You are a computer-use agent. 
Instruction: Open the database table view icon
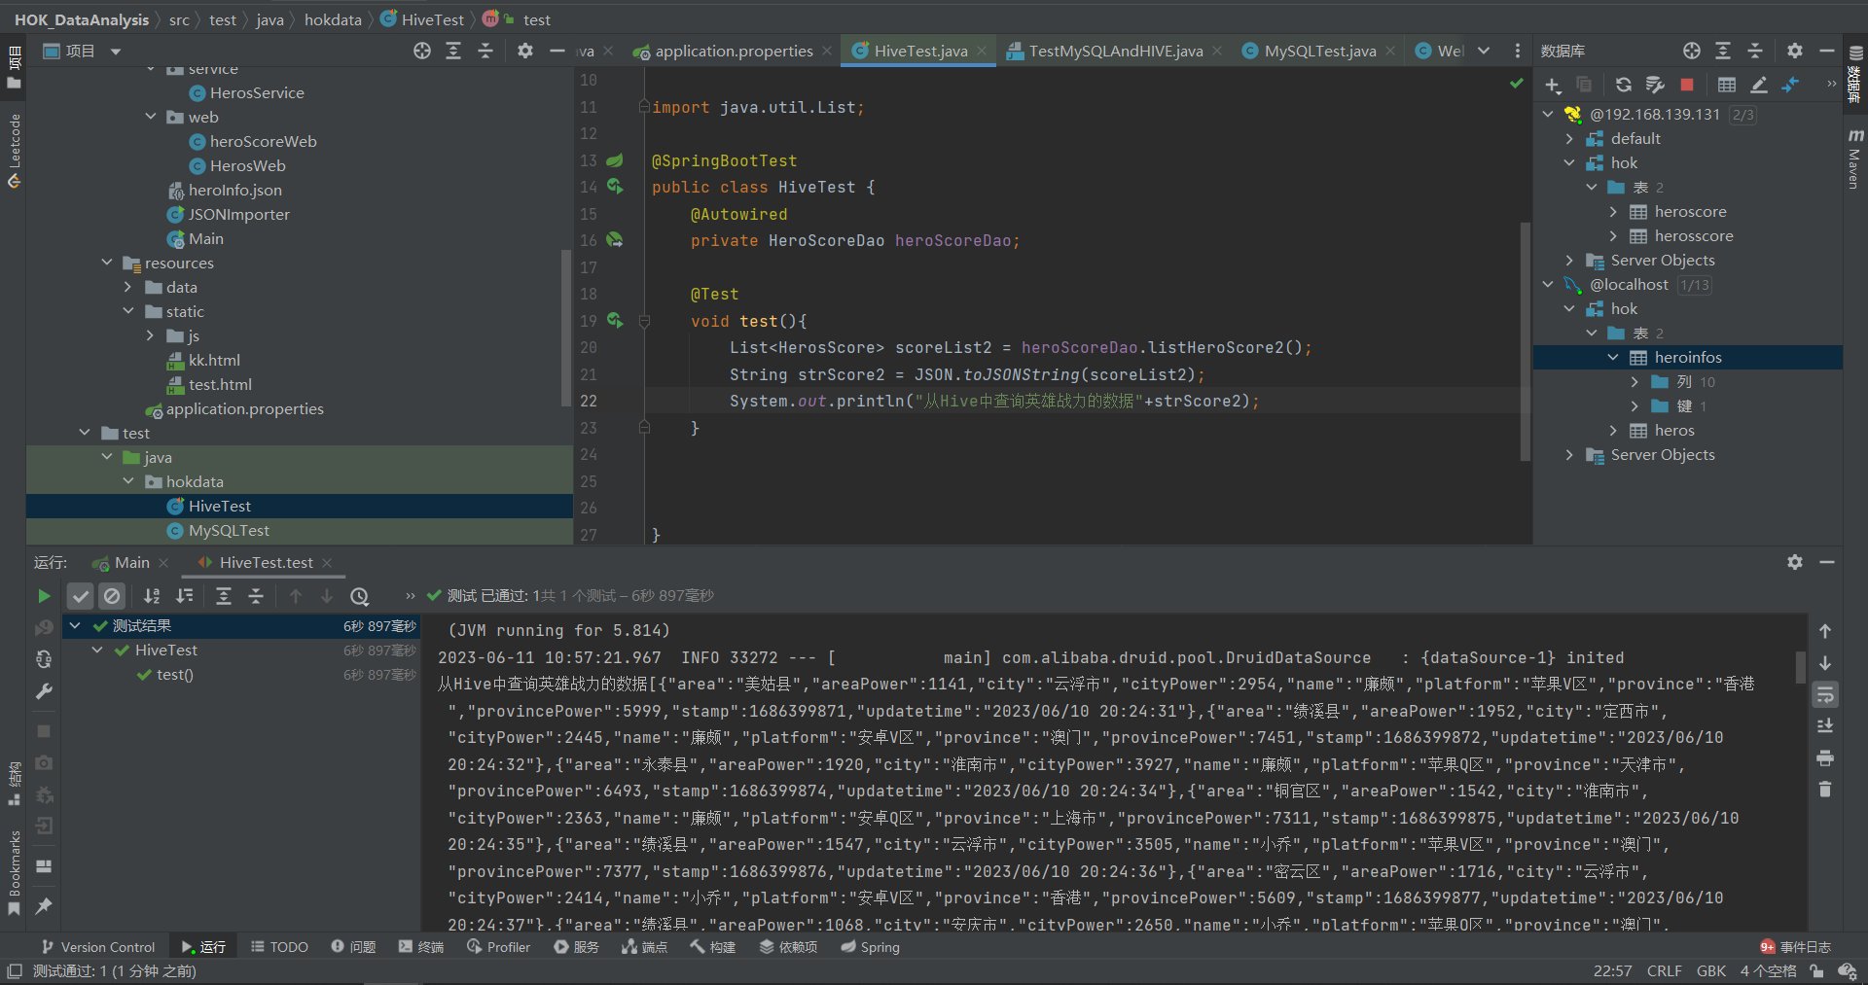pos(1727,85)
